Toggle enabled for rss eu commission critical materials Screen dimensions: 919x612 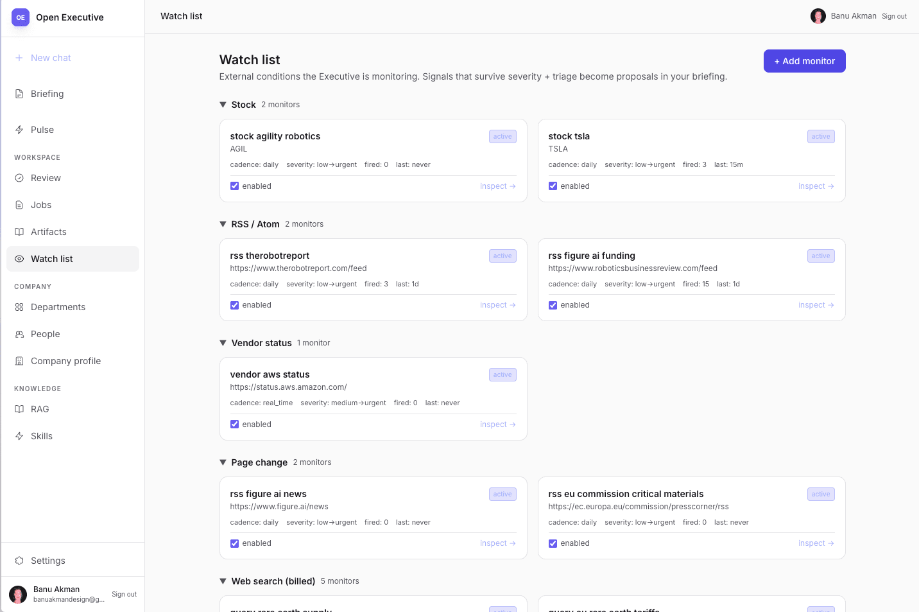click(553, 543)
